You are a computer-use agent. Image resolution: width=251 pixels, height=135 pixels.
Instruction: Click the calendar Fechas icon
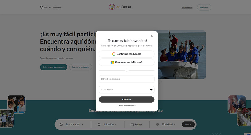(132, 124)
